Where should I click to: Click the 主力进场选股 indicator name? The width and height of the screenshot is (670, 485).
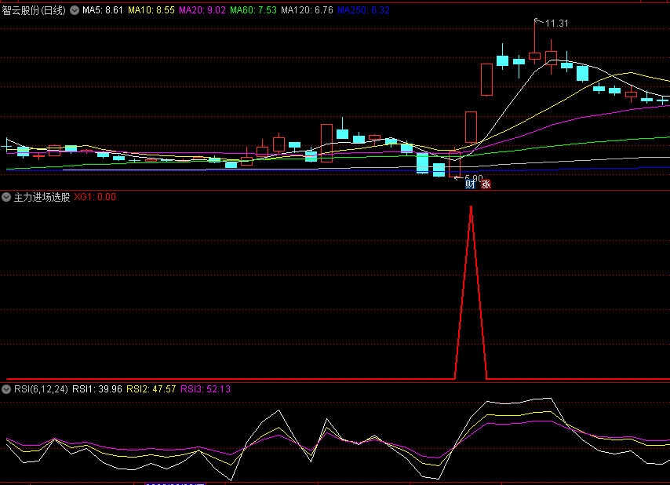(42, 197)
